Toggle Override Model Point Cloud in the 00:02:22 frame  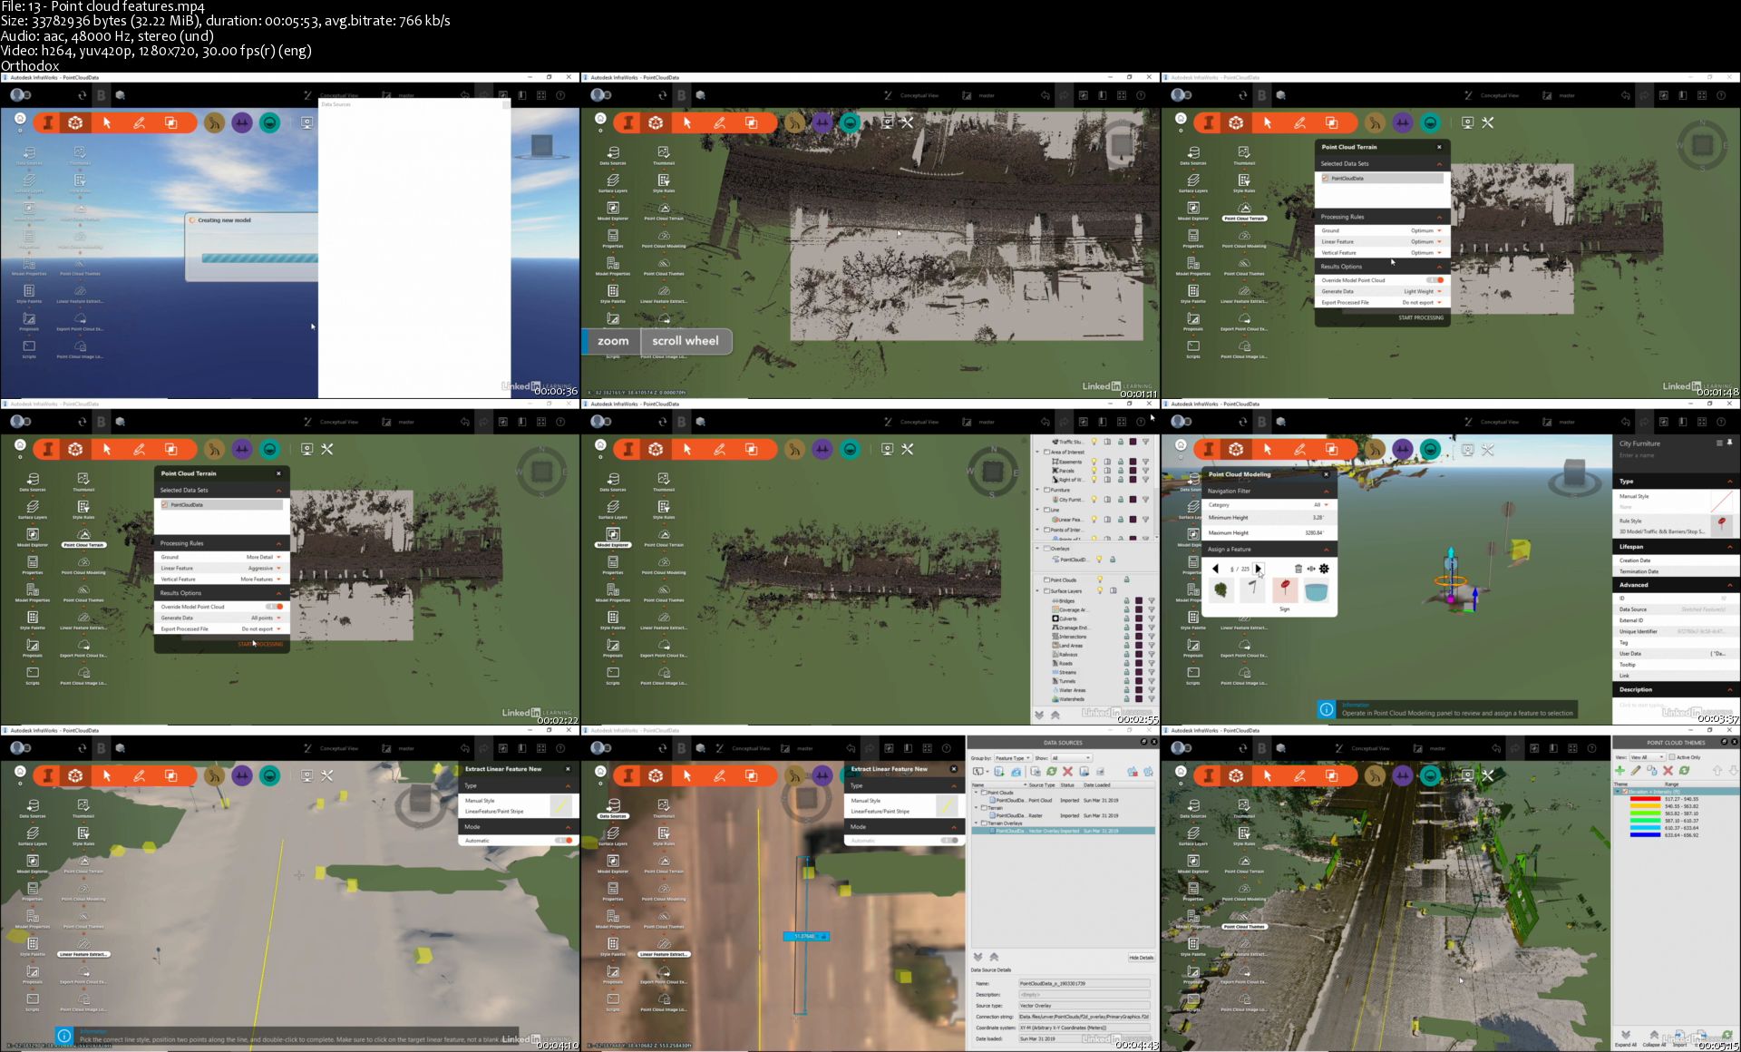pyautogui.click(x=275, y=607)
